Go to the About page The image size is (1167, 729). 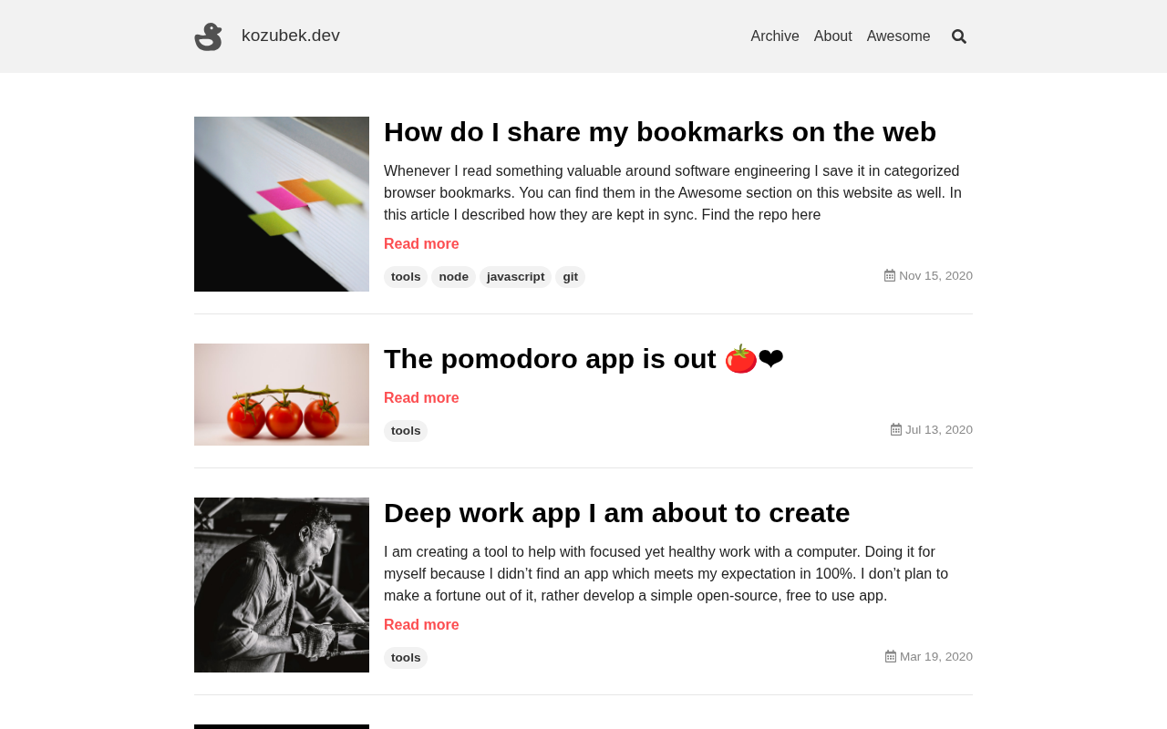click(x=833, y=36)
